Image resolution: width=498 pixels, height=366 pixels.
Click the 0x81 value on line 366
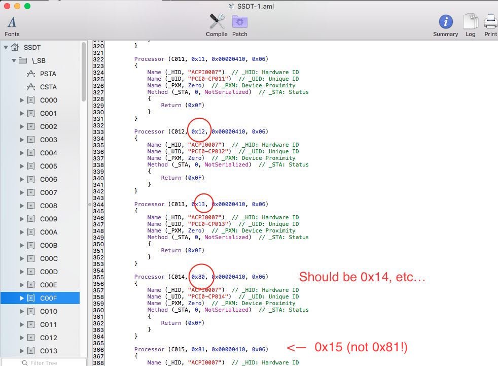coord(198,349)
